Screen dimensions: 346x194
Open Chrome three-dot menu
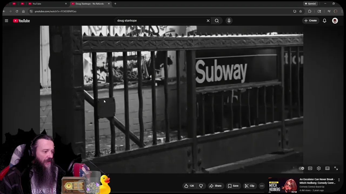point(342,11)
